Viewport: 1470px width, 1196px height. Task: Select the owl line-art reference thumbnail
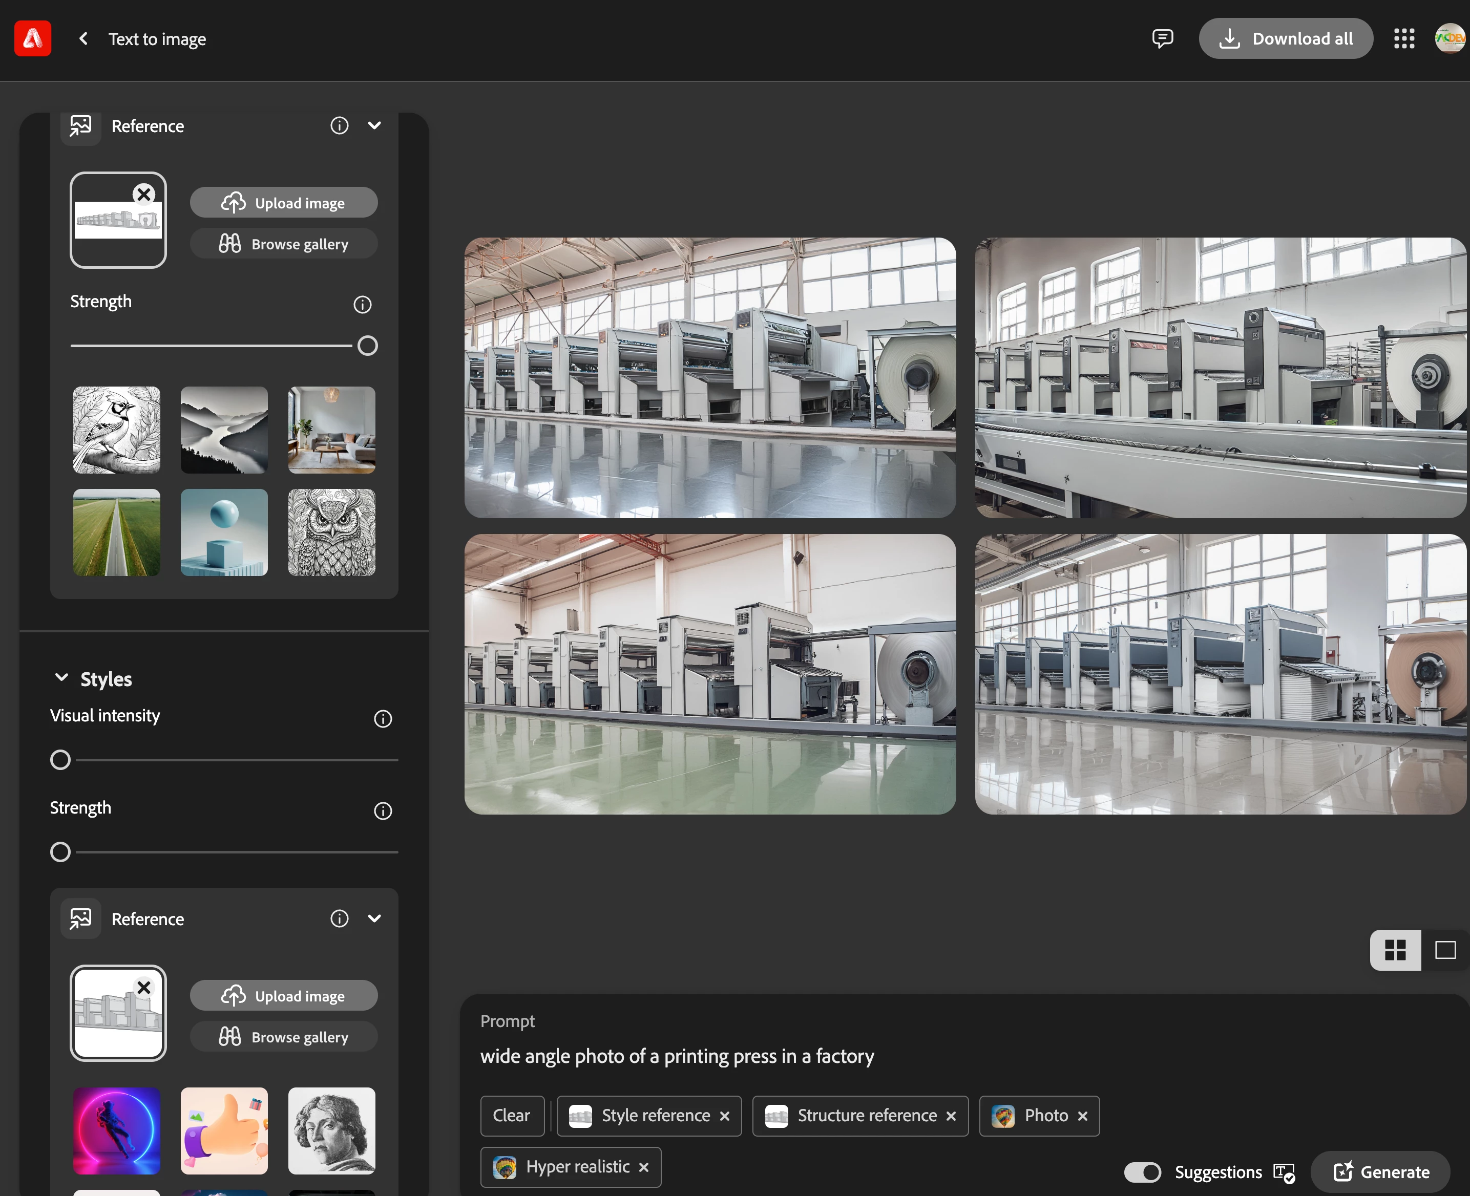[x=331, y=532]
